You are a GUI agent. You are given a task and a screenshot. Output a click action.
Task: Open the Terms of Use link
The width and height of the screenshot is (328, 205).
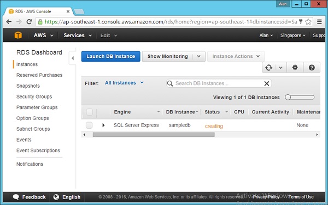click(301, 197)
